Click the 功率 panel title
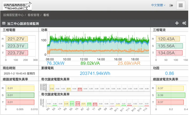Image resolution: width=190 pixels, height=115 pixels. pos(44,30)
